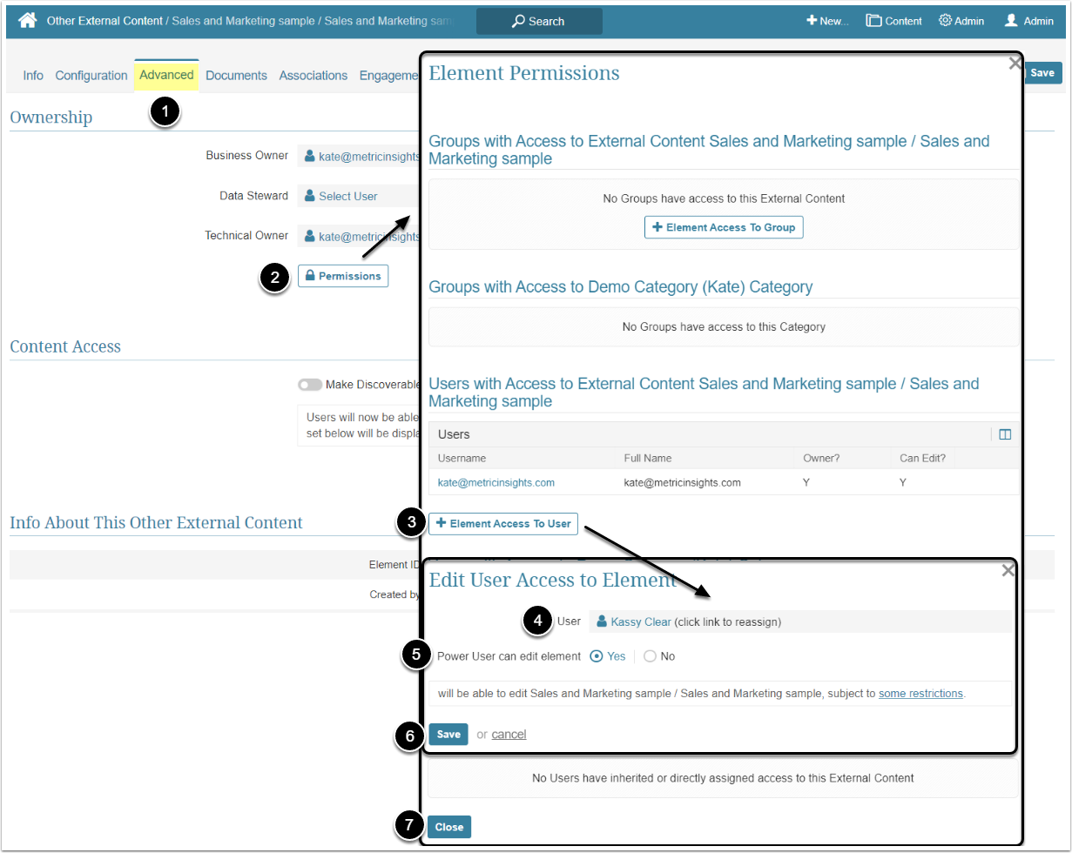The image size is (1072, 853).
Task: Click the Ownership section heading
Action: tap(51, 118)
